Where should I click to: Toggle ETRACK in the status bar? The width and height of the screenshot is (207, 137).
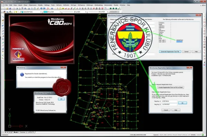click(x=185, y=135)
